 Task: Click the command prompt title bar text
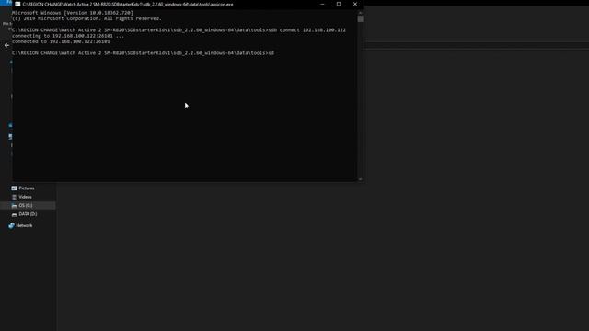(x=128, y=4)
